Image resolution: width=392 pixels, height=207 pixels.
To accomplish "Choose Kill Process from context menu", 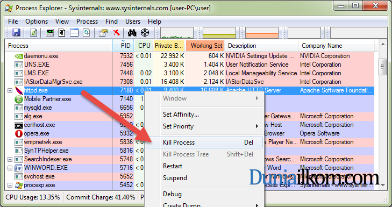I will tap(204, 142).
